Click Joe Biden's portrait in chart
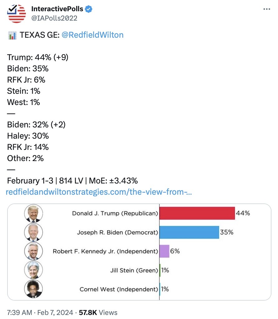The width and height of the screenshot is (278, 319). click(x=33, y=232)
